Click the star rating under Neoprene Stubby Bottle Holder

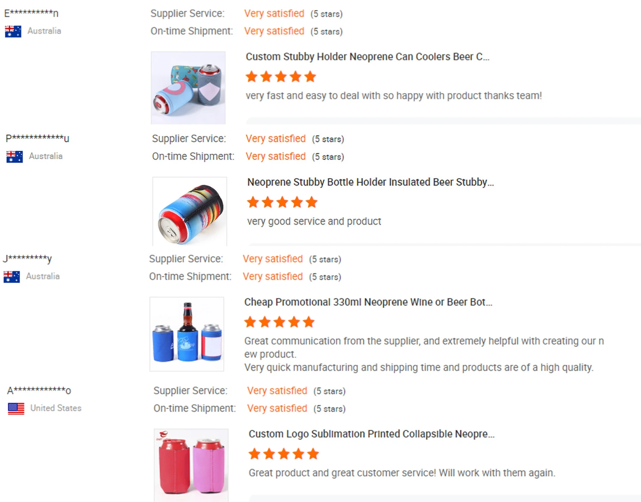[282, 202]
